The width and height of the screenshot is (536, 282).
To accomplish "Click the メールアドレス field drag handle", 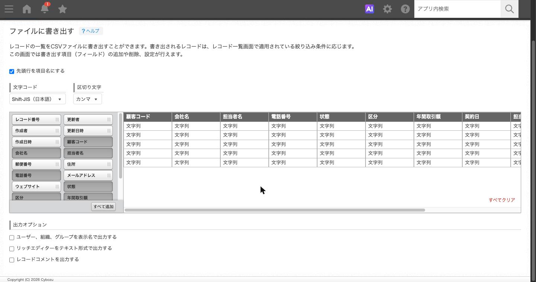I will 109,175.
